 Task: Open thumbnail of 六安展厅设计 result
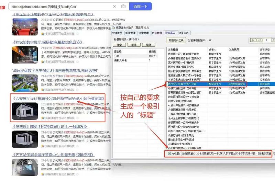(x=25, y=111)
